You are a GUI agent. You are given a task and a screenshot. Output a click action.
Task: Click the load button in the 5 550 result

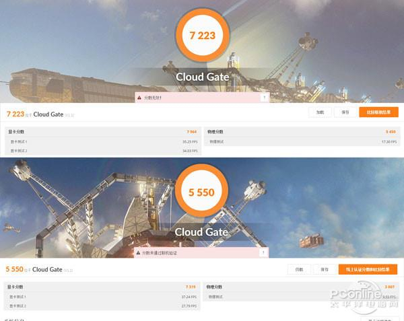(x=299, y=269)
